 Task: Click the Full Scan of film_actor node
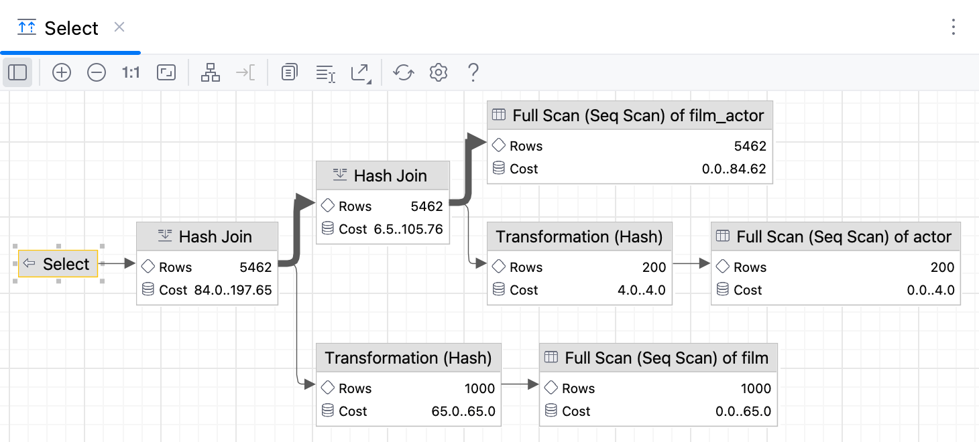630,141
